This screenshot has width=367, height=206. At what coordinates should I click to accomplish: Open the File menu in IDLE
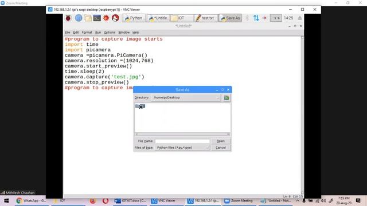coord(68,33)
